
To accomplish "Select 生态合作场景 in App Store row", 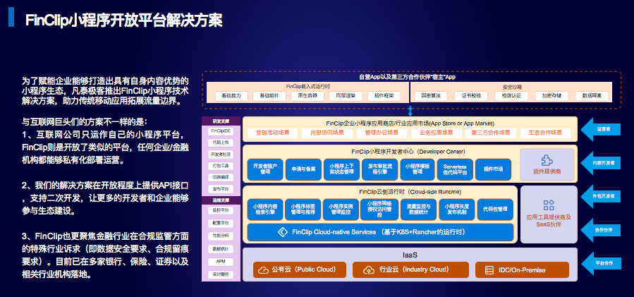I will pos(545,133).
